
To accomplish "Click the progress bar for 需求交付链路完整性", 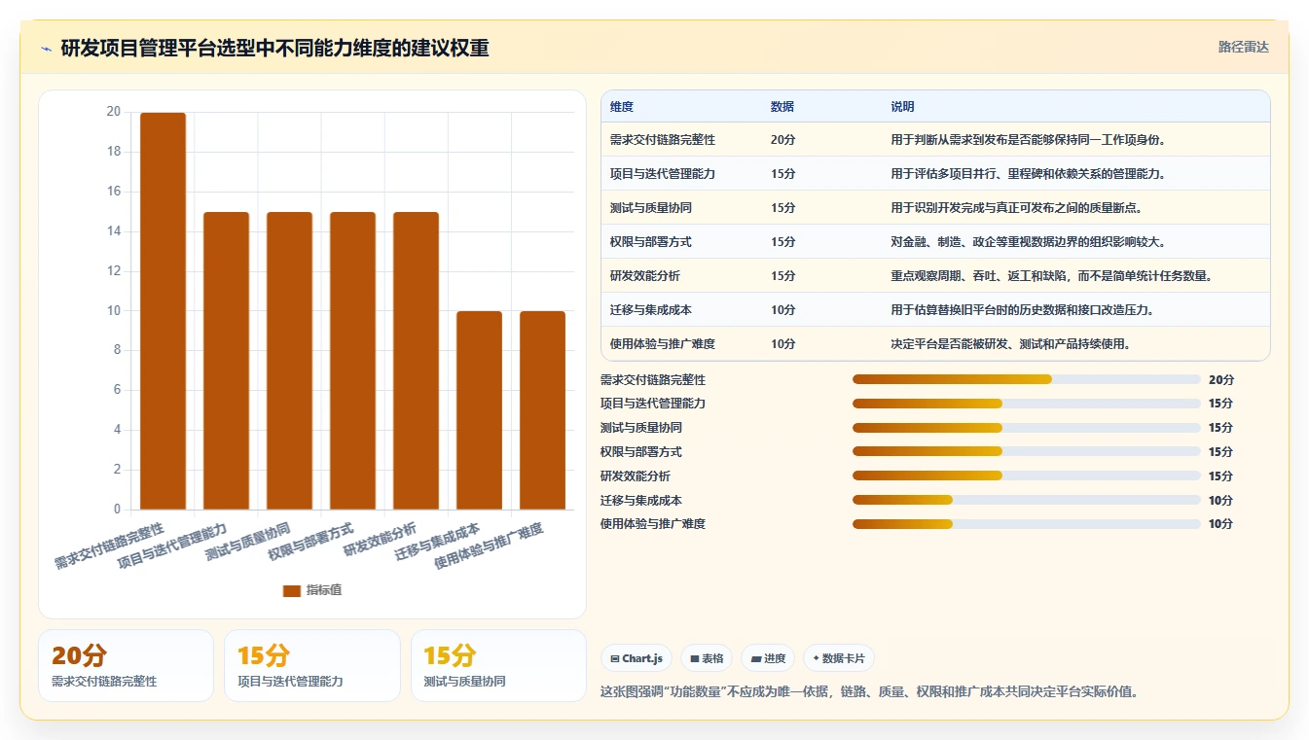I will (1026, 379).
